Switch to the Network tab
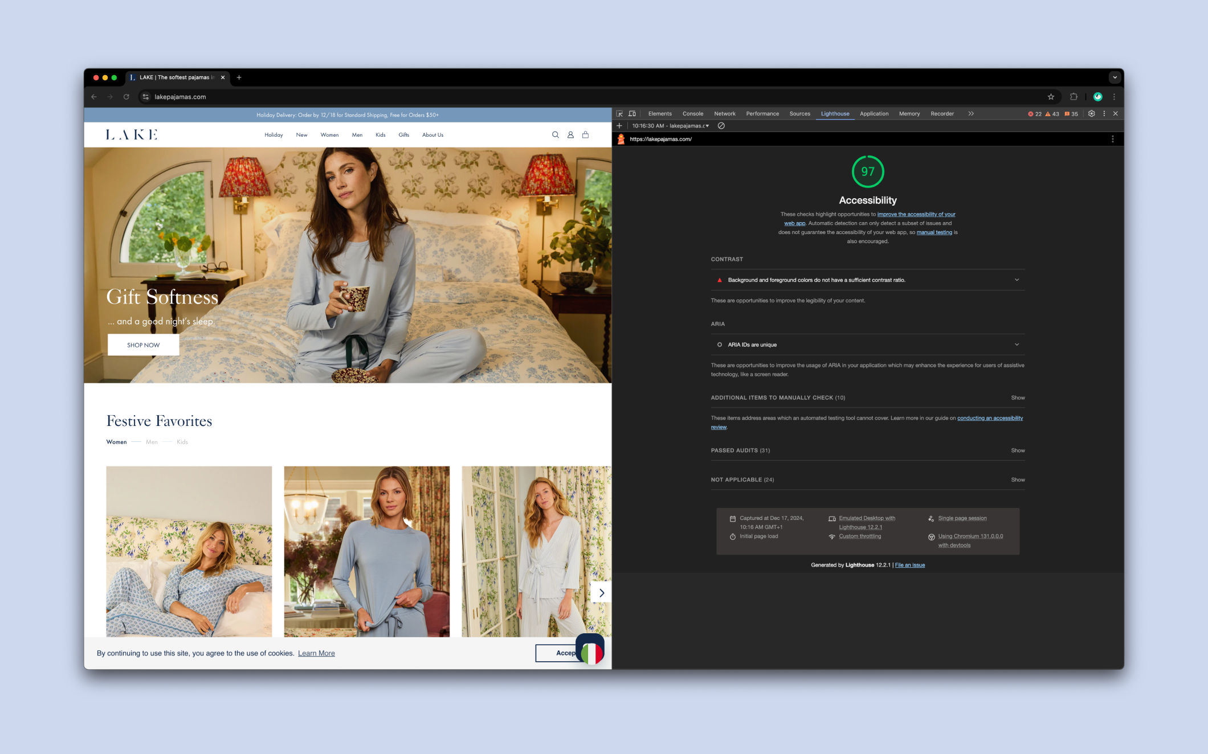 (x=724, y=114)
